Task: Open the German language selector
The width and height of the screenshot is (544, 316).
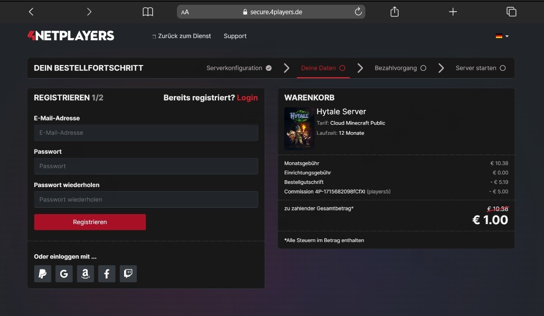Action: tap(500, 36)
